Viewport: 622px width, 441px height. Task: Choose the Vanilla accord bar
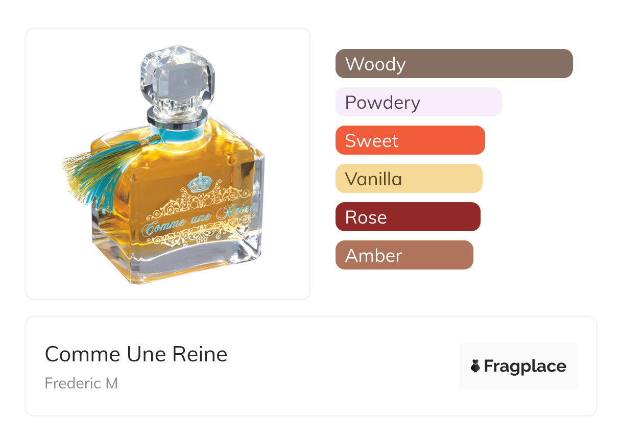coord(409,179)
